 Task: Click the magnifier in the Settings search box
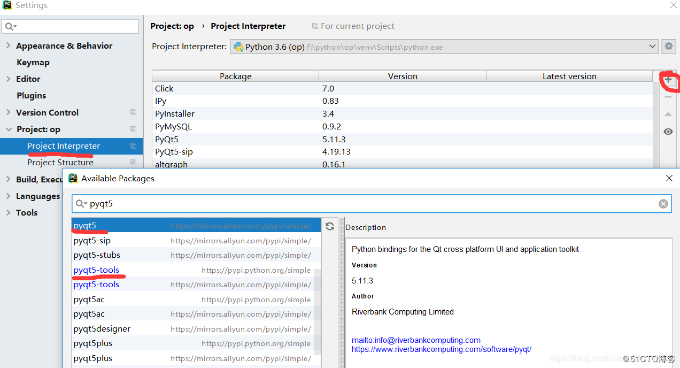(x=10, y=25)
